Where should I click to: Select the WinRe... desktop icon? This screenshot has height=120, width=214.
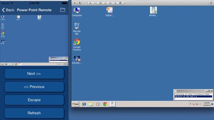point(153,12)
